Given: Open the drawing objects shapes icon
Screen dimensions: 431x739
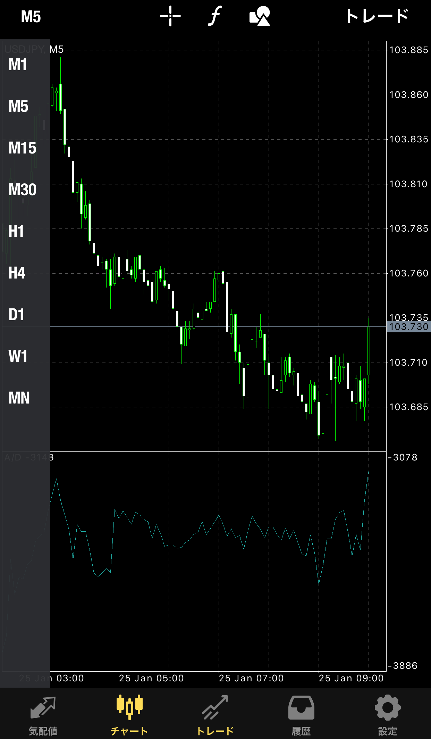Looking at the screenshot, I should point(260,16).
